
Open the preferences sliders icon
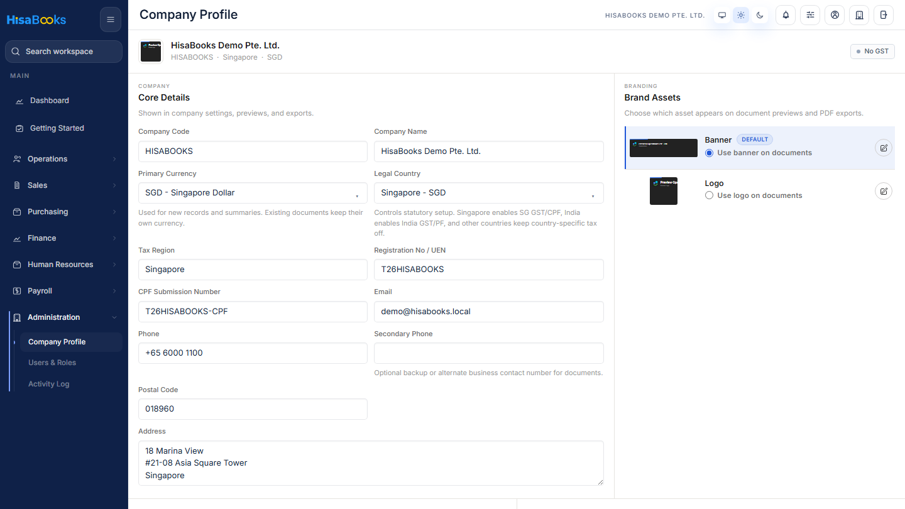(x=810, y=15)
